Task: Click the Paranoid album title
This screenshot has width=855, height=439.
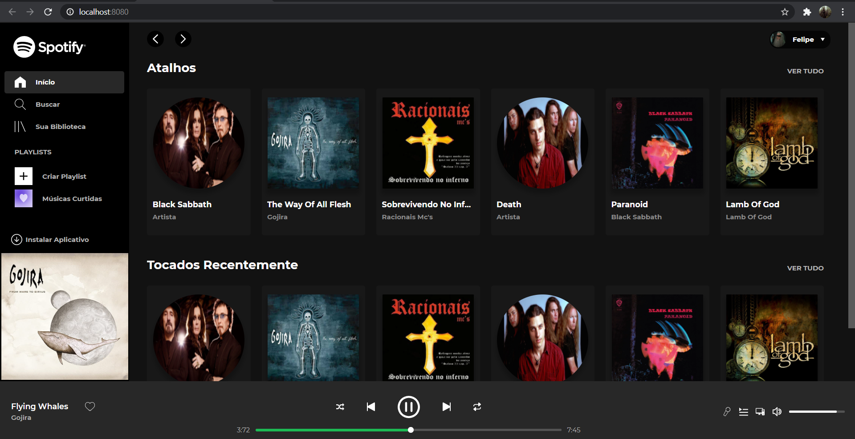Action: pyautogui.click(x=629, y=205)
